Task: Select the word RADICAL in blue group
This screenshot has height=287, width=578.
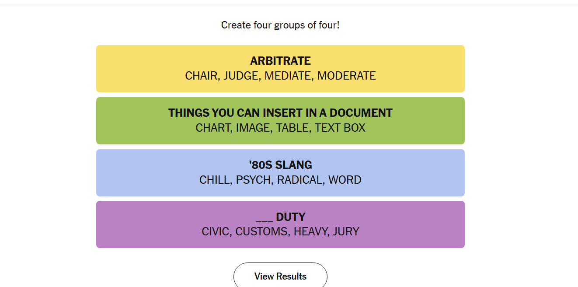Action: [300, 180]
